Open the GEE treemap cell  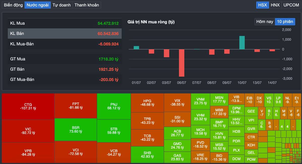[251, 111]
